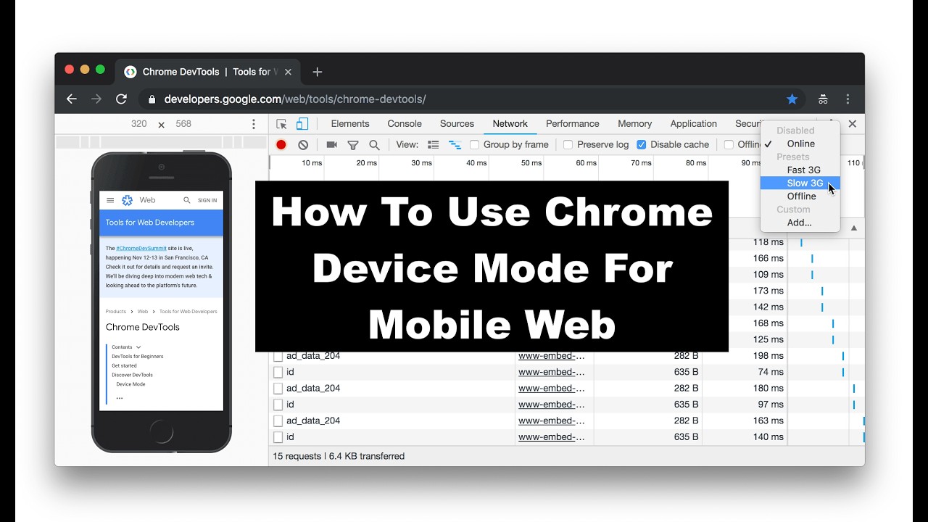
Task: Click '15 requests | 6.4 KB transferred' status
Action: pyautogui.click(x=339, y=456)
